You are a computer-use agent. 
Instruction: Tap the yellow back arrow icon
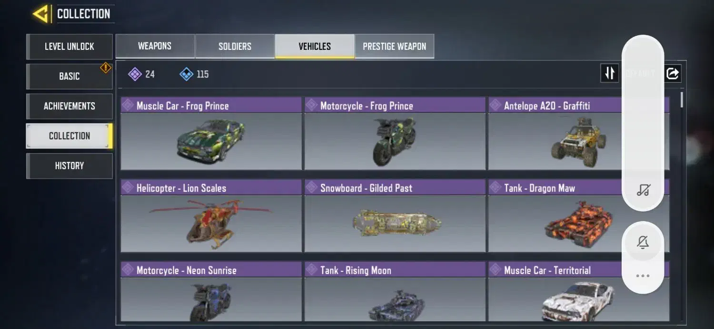[41, 14]
